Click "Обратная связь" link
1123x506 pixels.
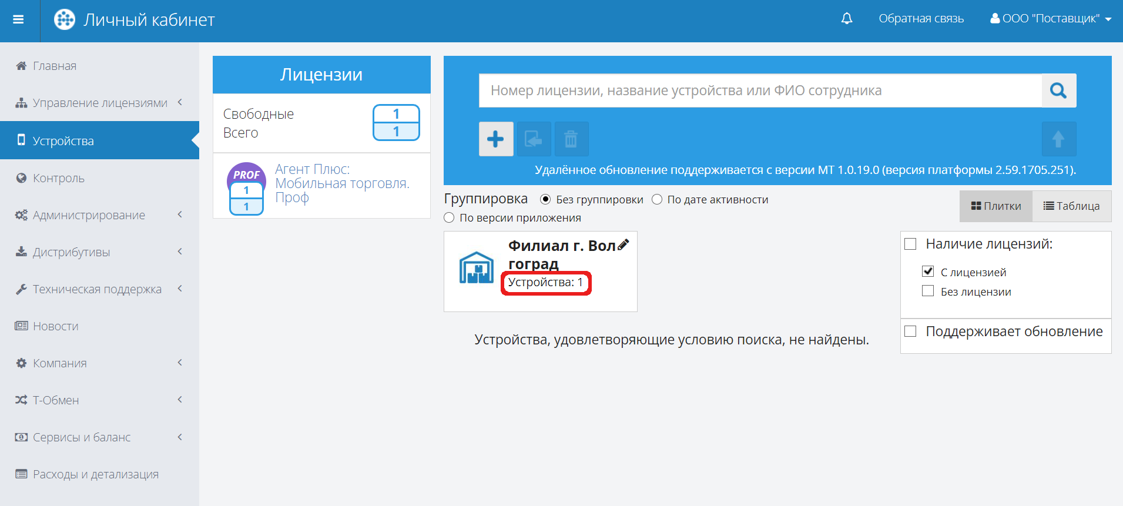(x=921, y=19)
